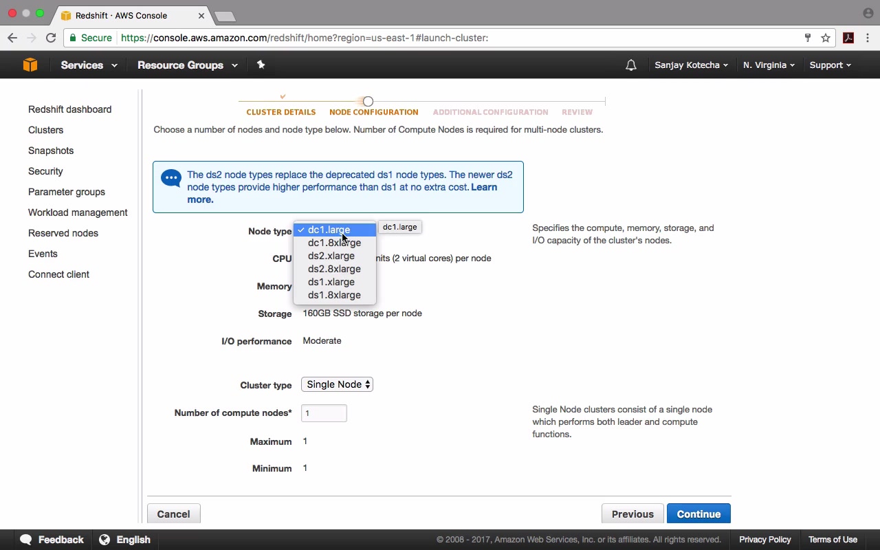Image resolution: width=880 pixels, height=550 pixels.
Task: Click the AWS orange cube logo
Action: tap(30, 65)
